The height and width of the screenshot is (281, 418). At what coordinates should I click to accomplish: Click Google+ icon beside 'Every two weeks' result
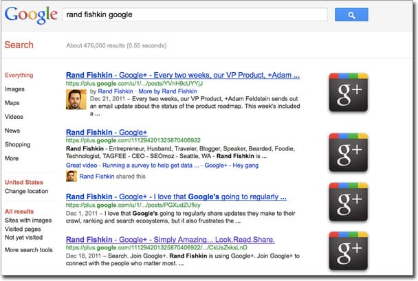coord(349,92)
